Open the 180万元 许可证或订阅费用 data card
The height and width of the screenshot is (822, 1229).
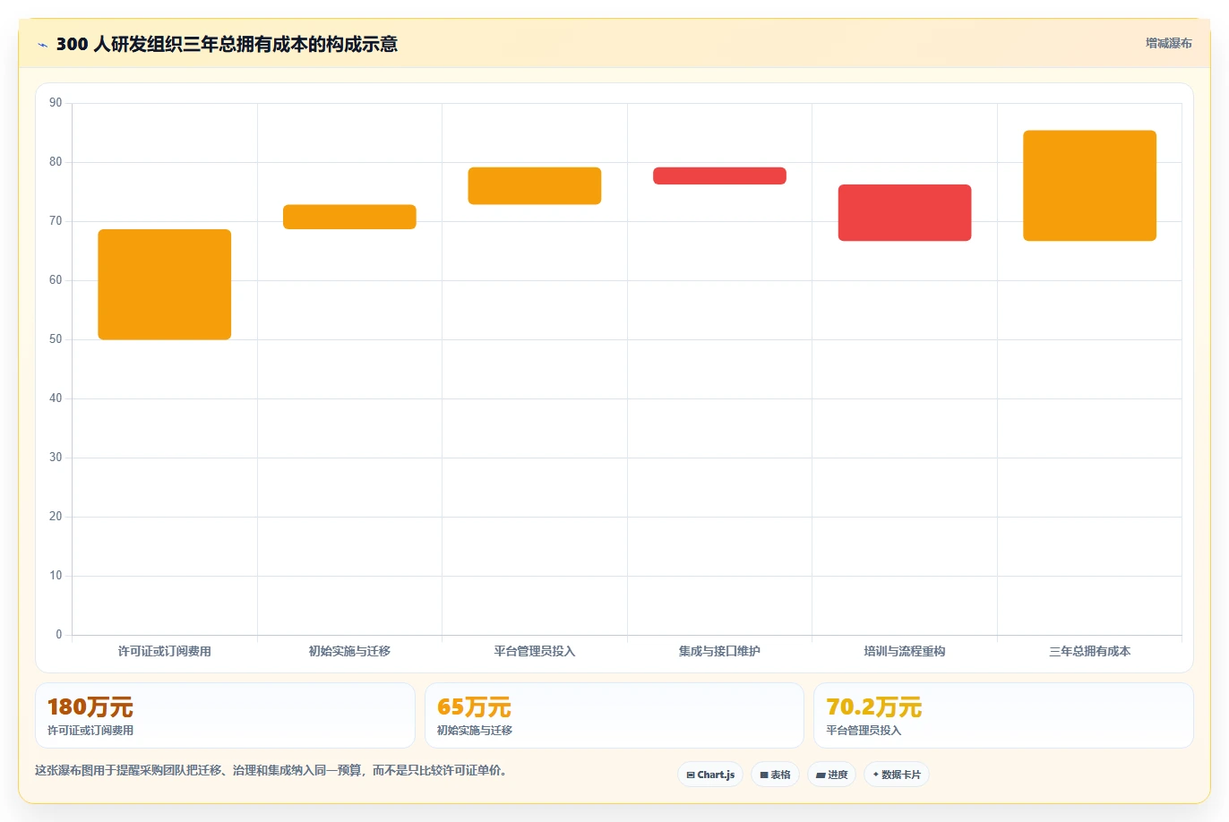coord(225,715)
